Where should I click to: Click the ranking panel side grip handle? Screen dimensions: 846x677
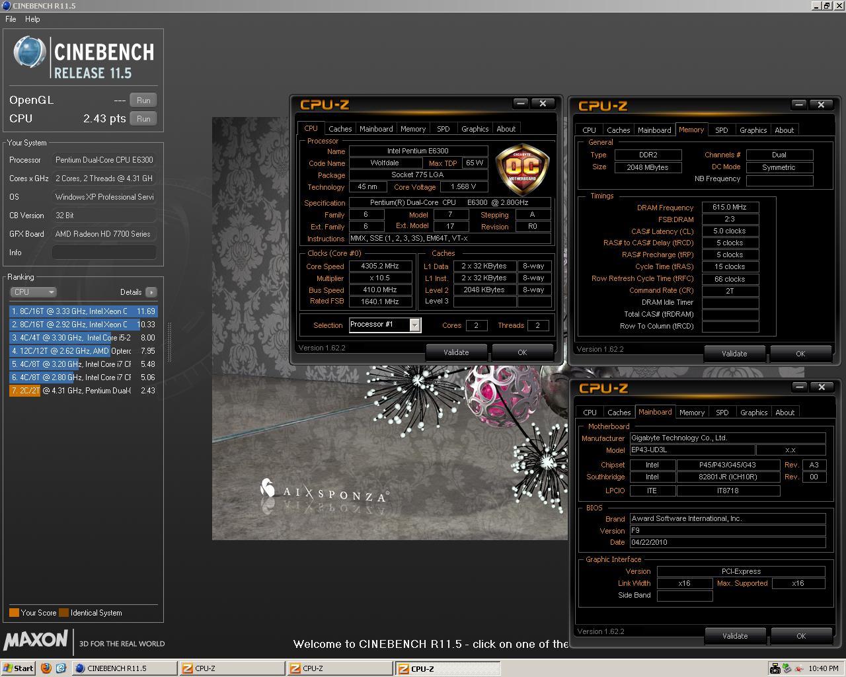click(x=169, y=342)
